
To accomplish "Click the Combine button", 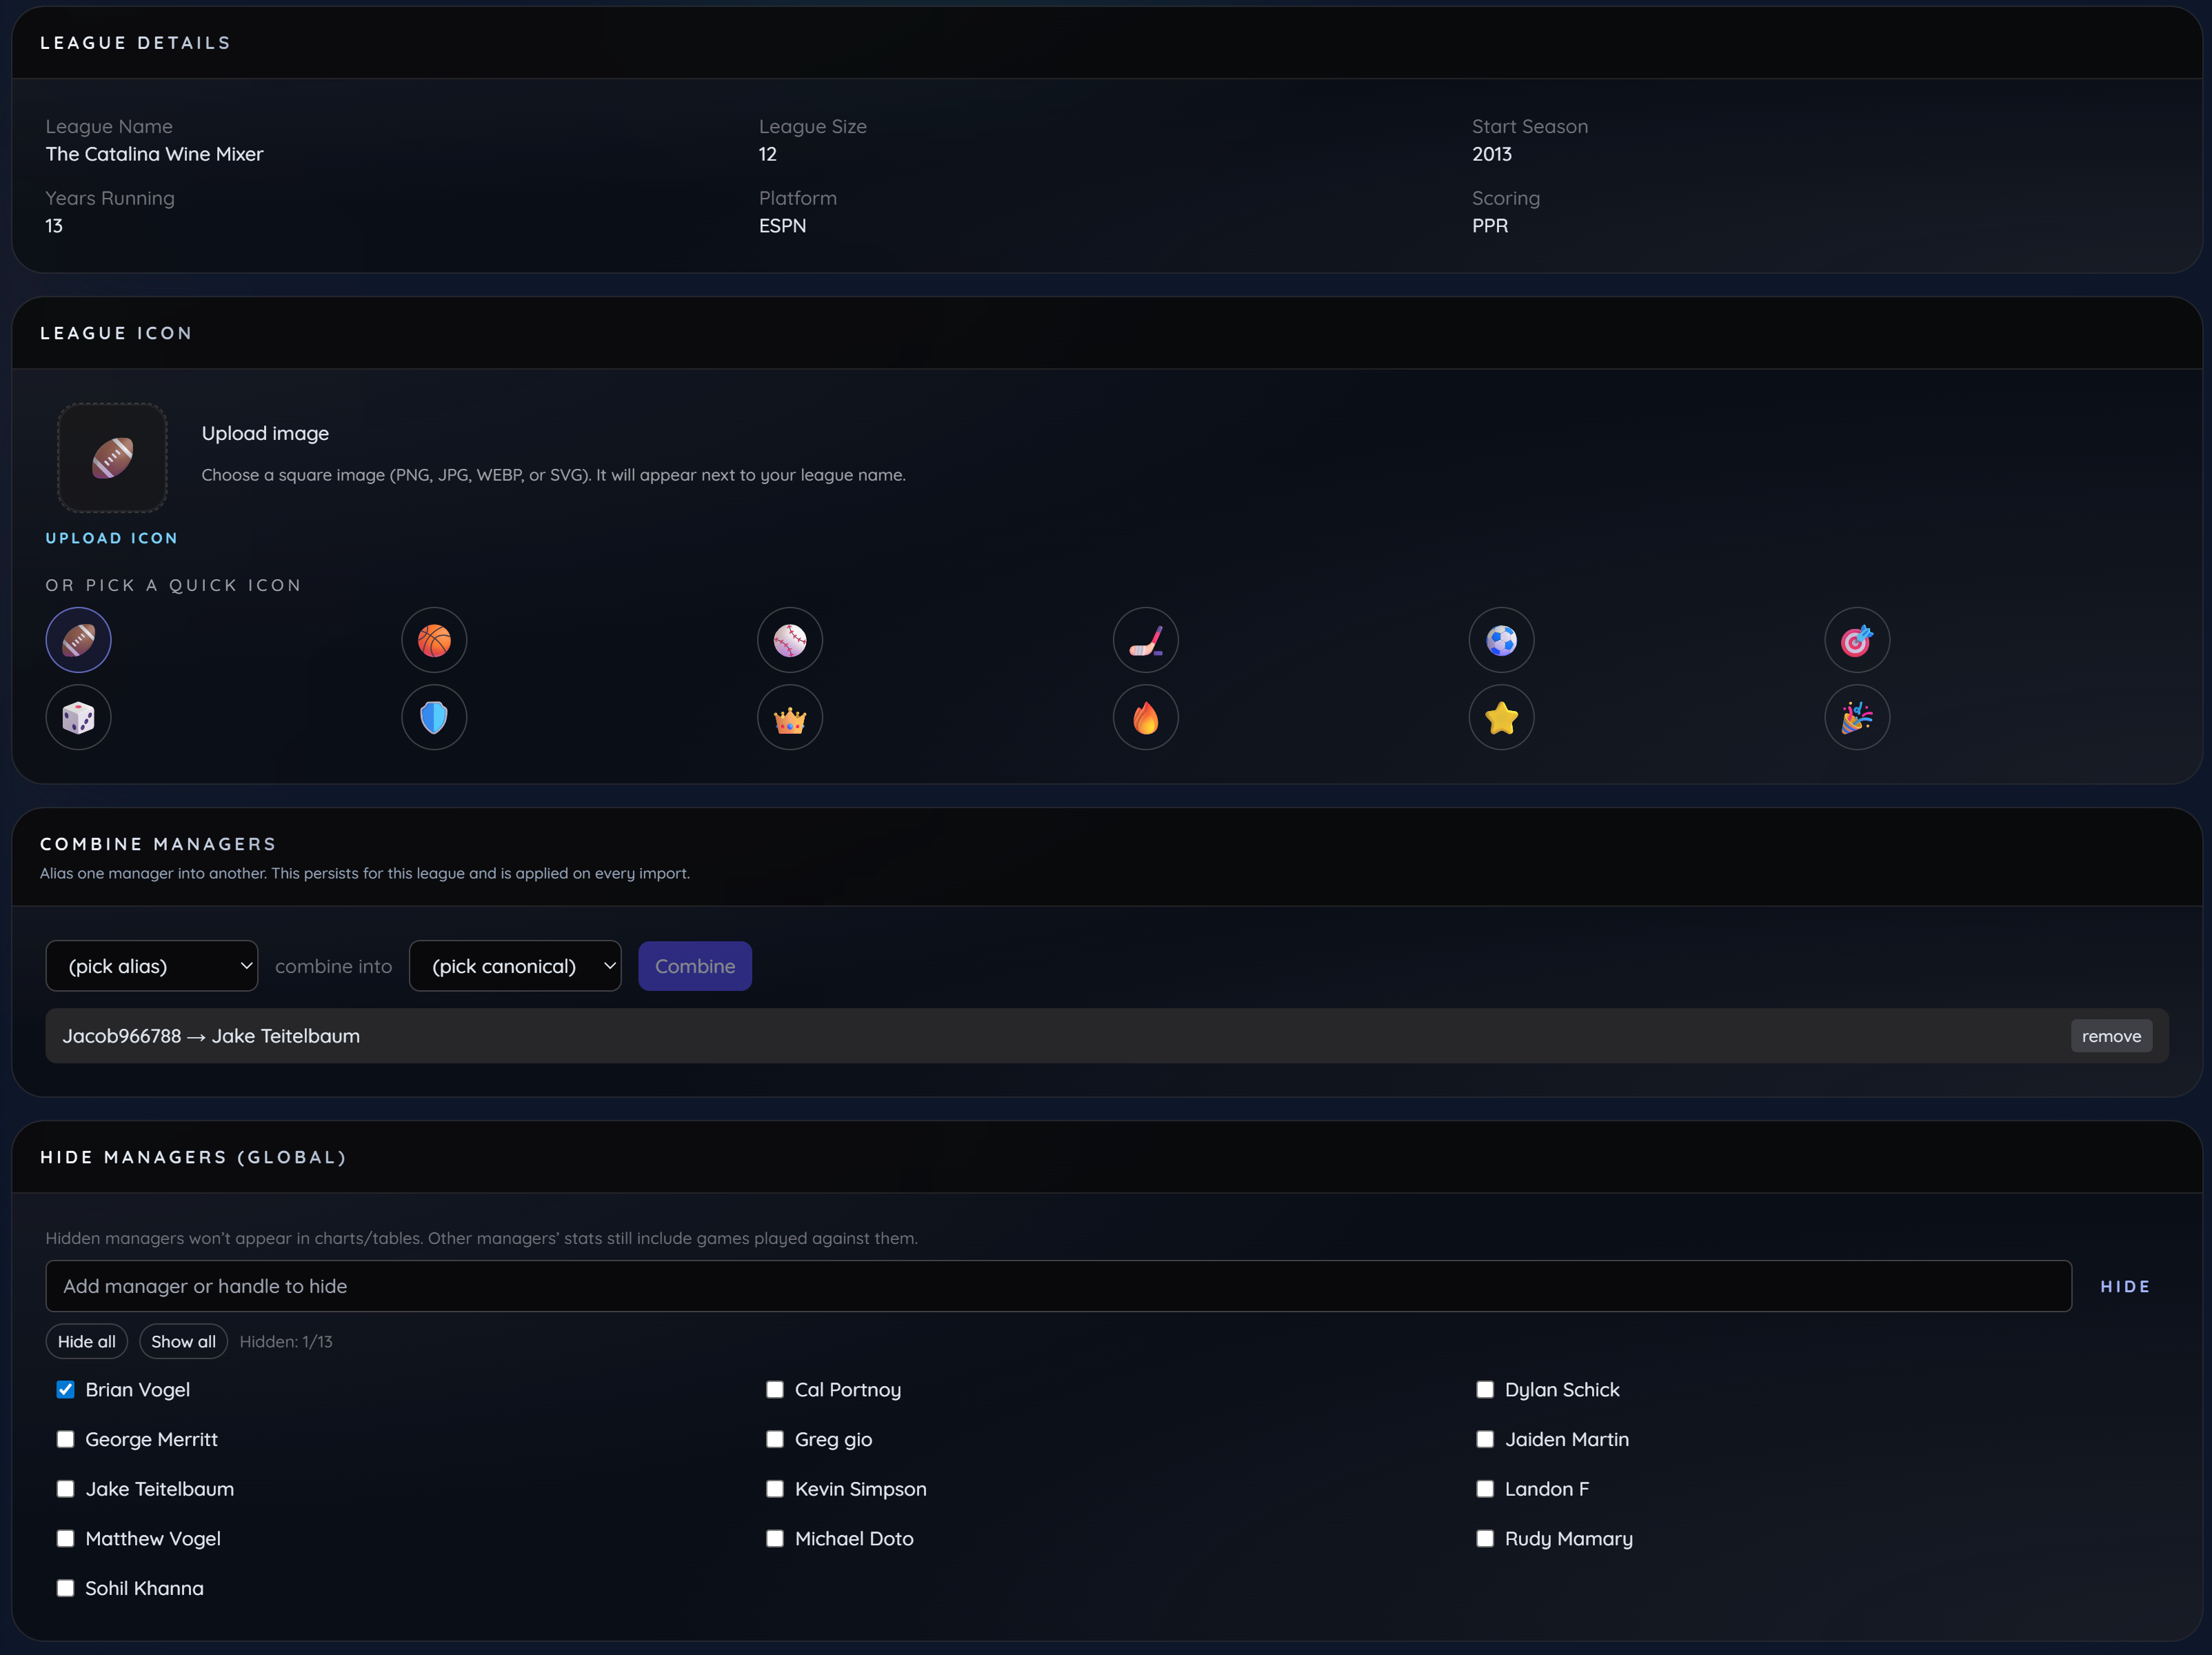I will pos(695,966).
